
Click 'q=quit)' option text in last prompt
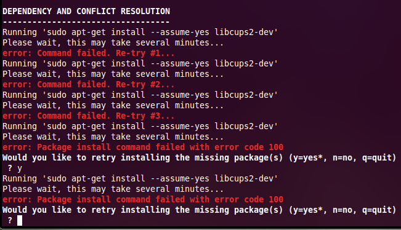379,210
